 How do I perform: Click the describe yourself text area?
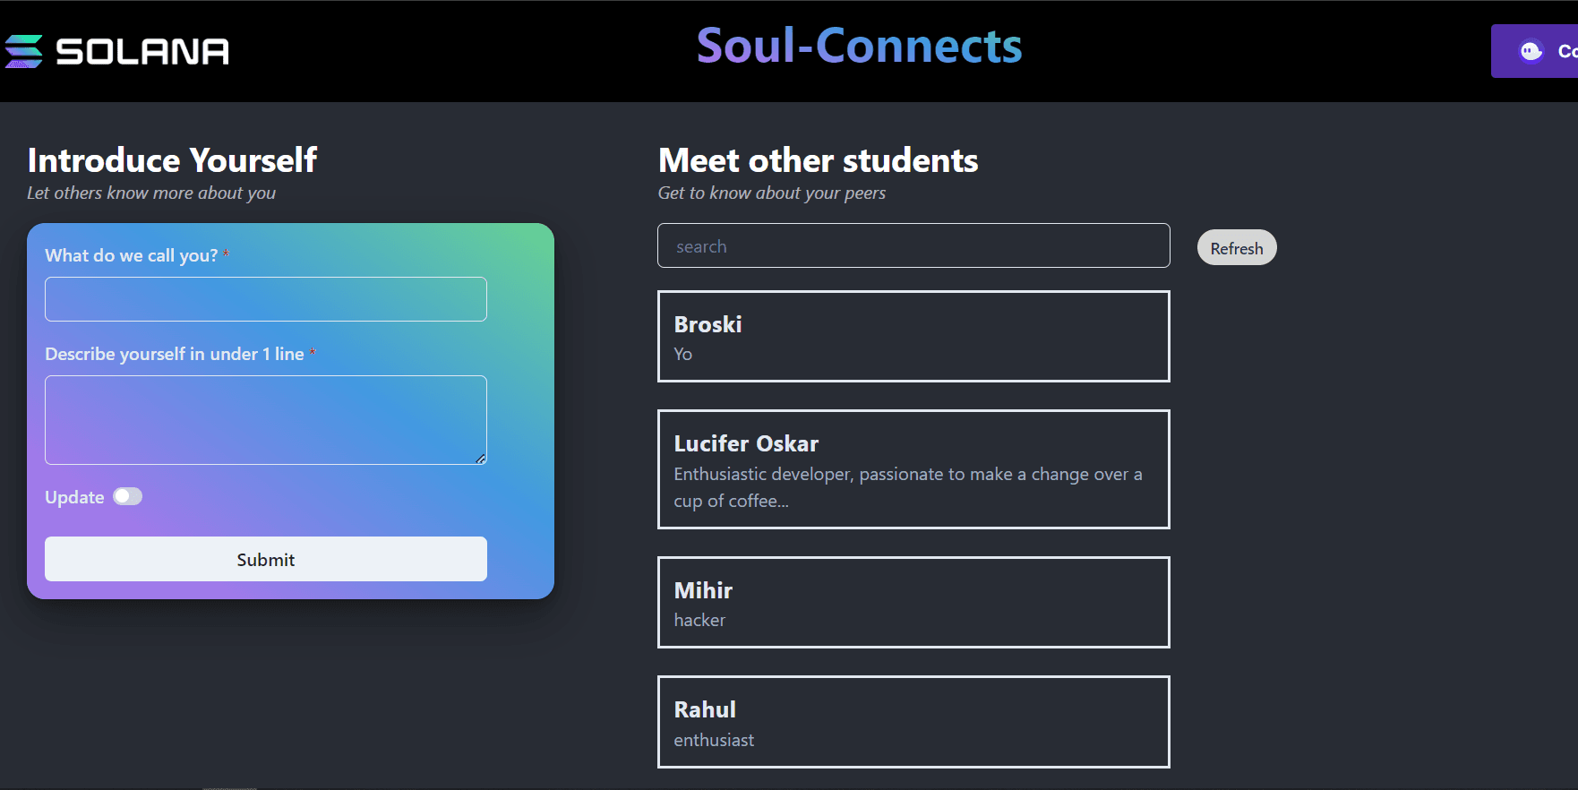pos(266,419)
